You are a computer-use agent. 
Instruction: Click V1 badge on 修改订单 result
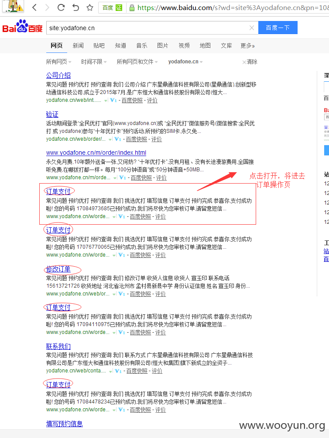point(122,294)
